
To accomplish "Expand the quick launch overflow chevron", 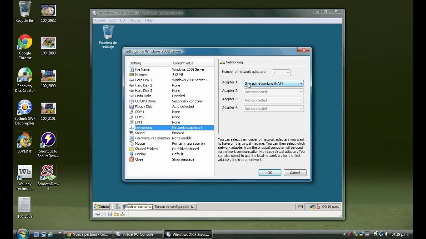I will (60, 233).
